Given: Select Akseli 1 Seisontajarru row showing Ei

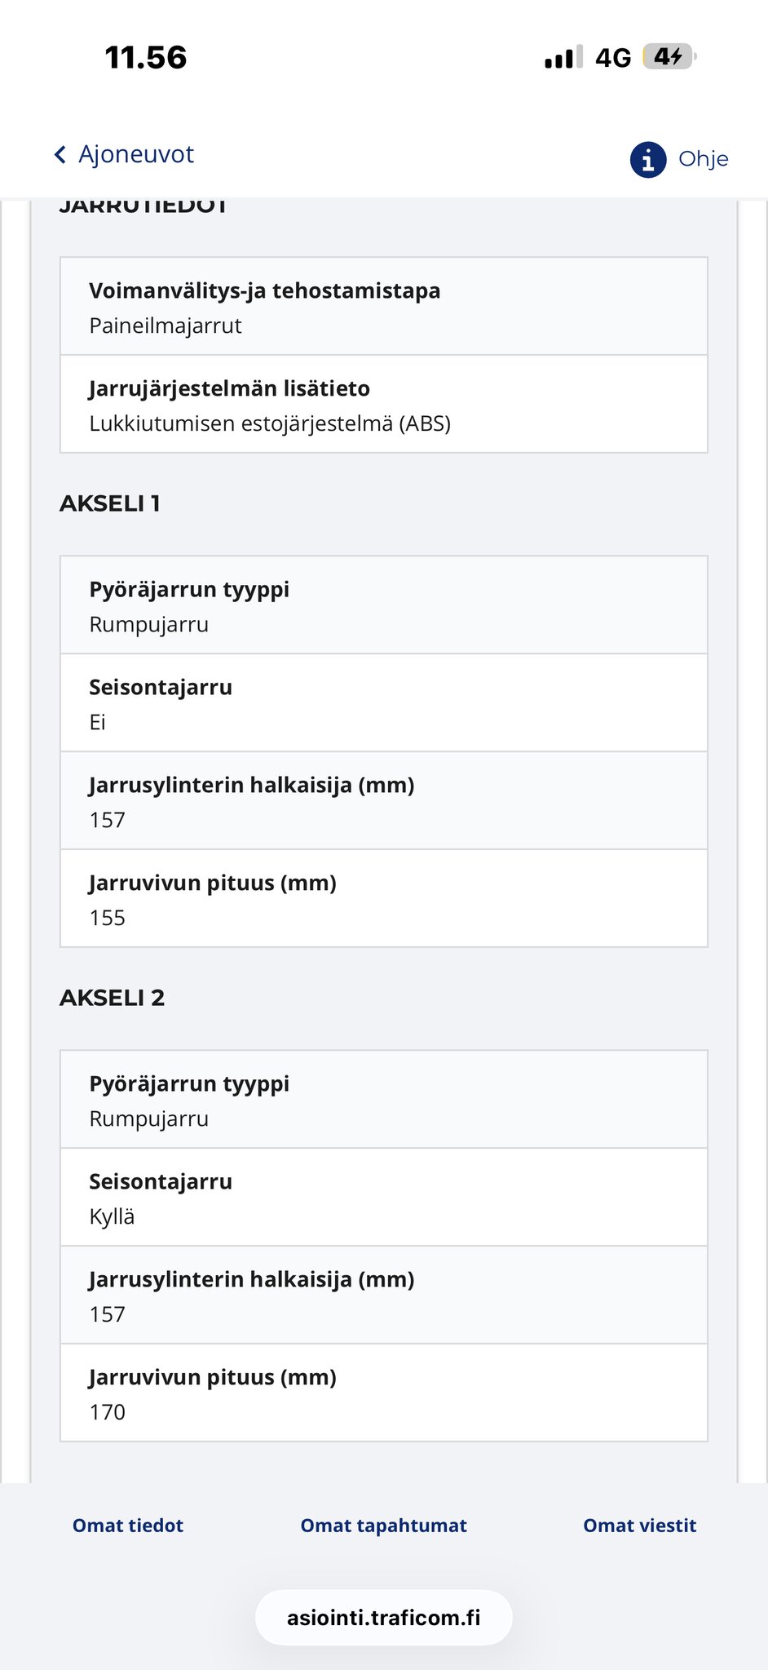Looking at the screenshot, I should 383,703.
